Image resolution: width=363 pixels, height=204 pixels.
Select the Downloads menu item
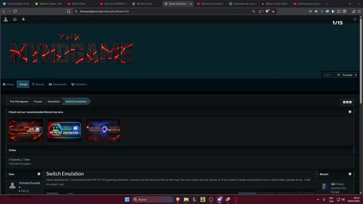click(x=58, y=84)
